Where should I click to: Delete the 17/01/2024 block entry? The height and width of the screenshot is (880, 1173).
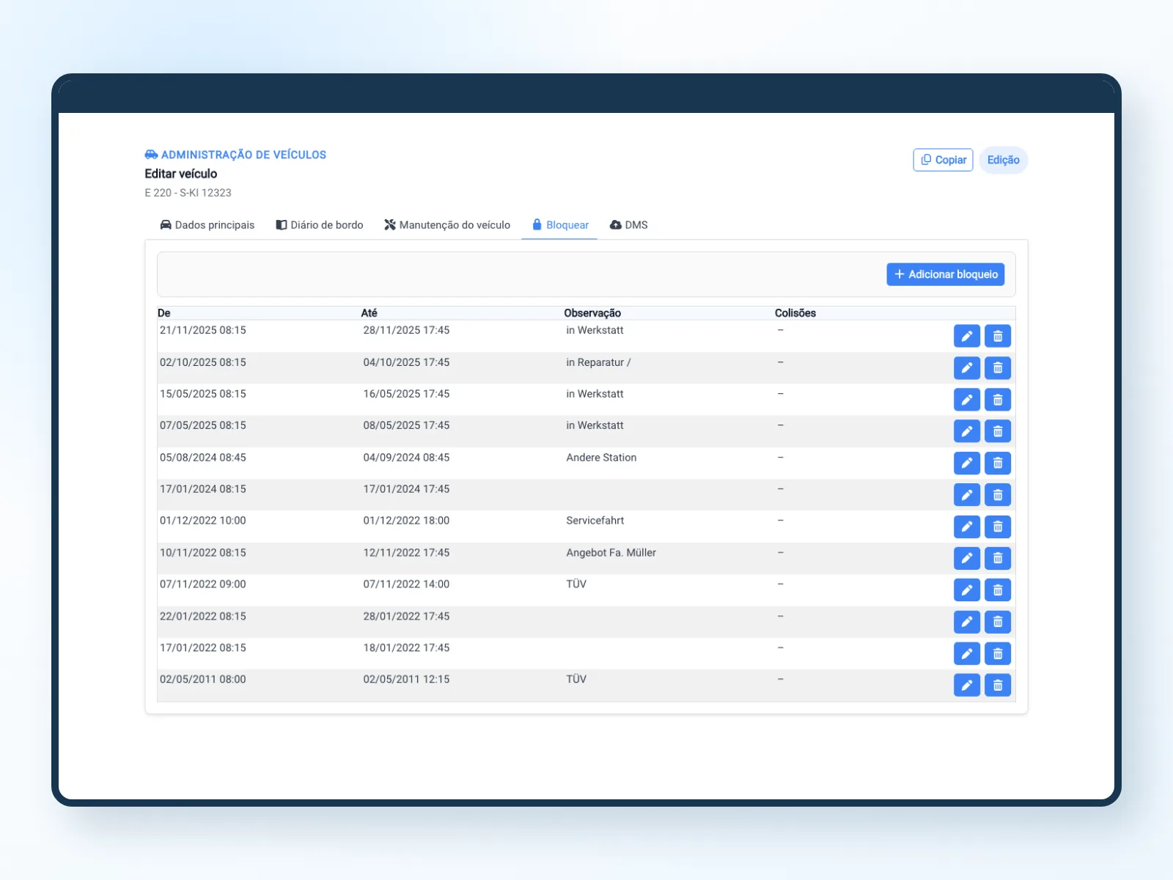coord(998,495)
